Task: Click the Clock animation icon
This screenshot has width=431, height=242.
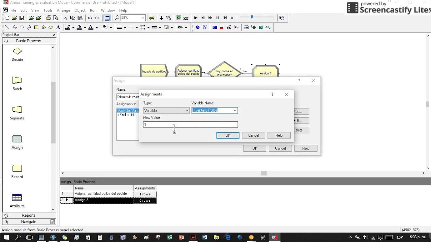Action: coord(198,28)
